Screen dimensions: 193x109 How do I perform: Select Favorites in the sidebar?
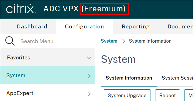click(19, 58)
